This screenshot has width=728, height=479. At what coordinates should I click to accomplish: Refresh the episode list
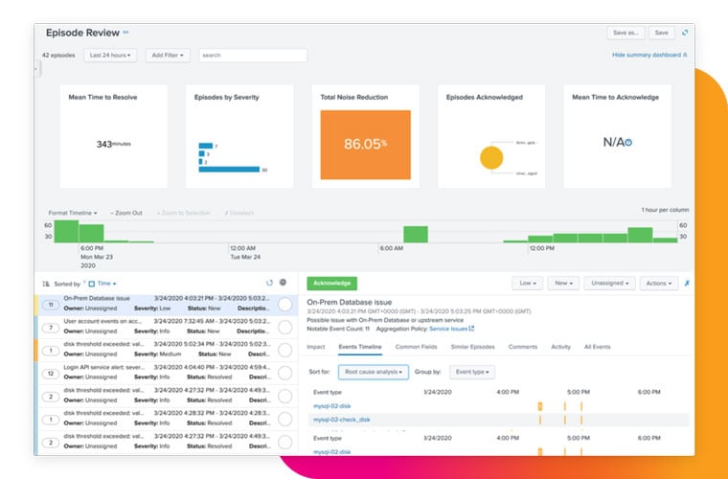click(x=269, y=283)
